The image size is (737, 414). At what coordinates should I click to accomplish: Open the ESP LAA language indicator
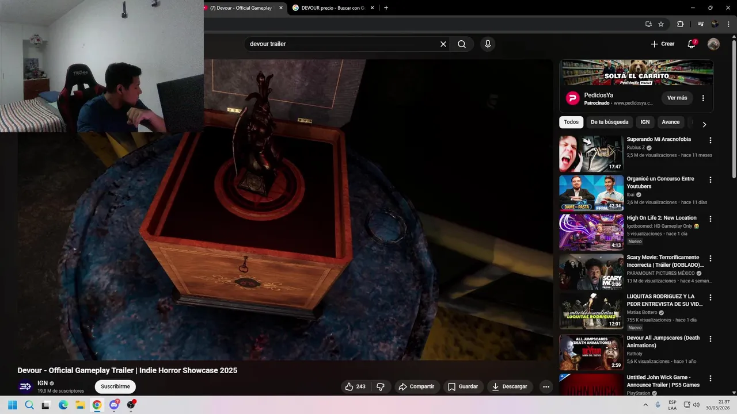tap(673, 405)
